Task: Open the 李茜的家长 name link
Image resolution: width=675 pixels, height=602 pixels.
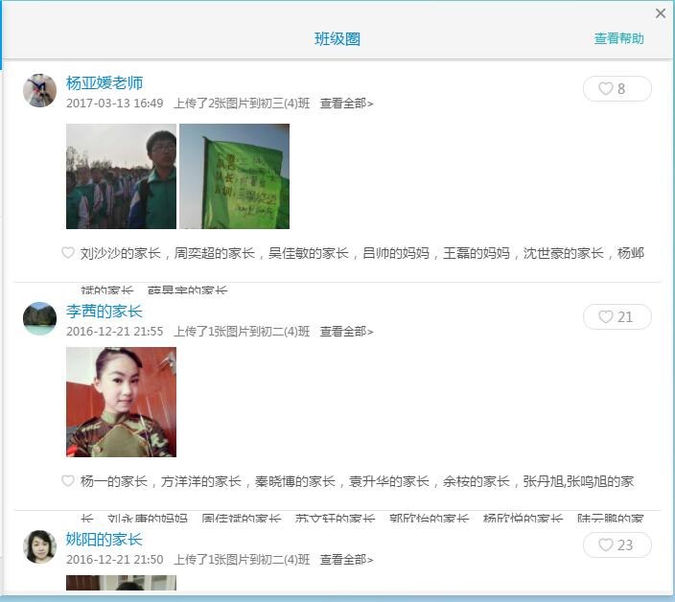Action: pos(105,312)
